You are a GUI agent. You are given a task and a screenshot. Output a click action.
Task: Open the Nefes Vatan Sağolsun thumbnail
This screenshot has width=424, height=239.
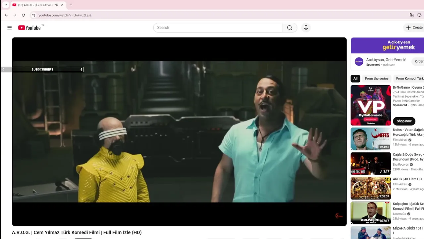[x=371, y=139]
